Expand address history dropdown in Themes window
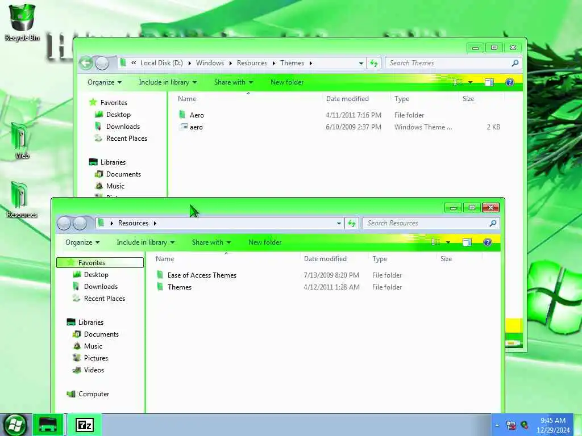582x436 pixels. 361,64
